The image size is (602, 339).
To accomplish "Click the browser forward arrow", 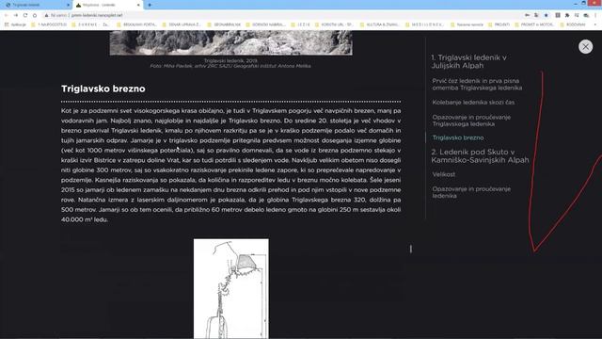I will pyautogui.click(x=16, y=15).
